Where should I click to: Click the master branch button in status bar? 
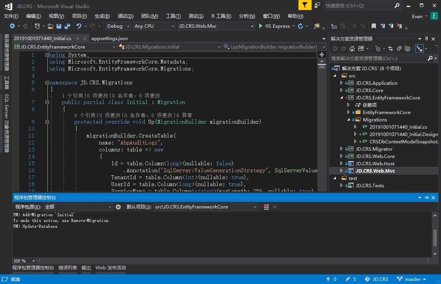(411, 279)
